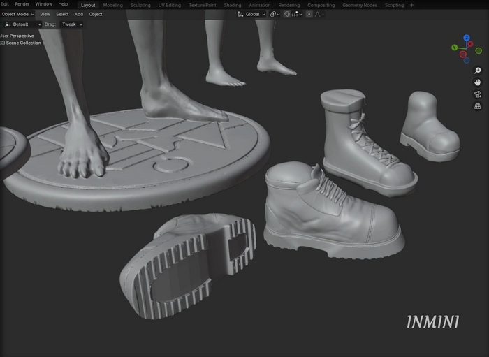
Task: Toggle the camera view icon
Action: (x=478, y=94)
